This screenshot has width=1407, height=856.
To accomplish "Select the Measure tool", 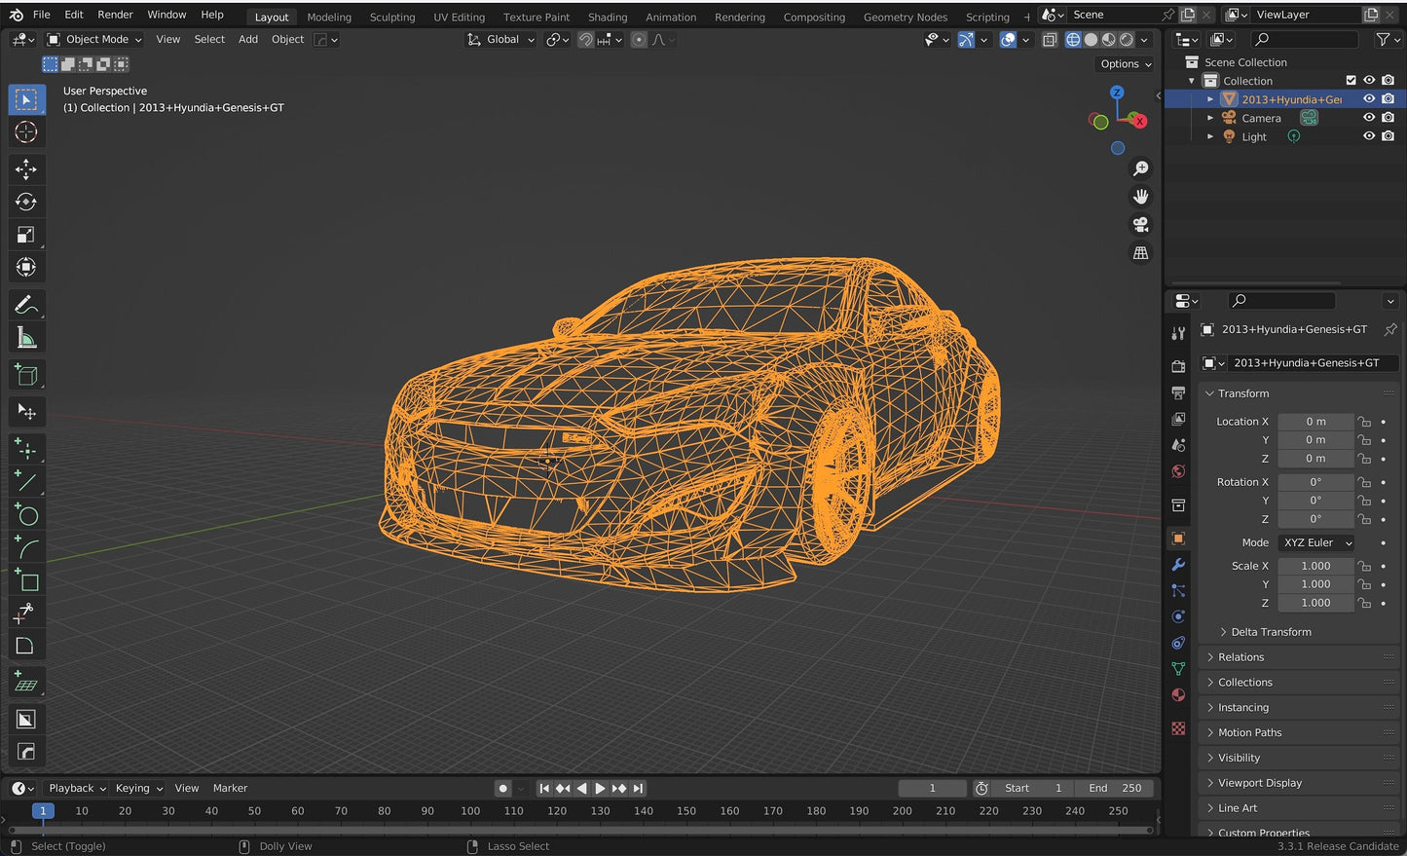I will point(26,338).
